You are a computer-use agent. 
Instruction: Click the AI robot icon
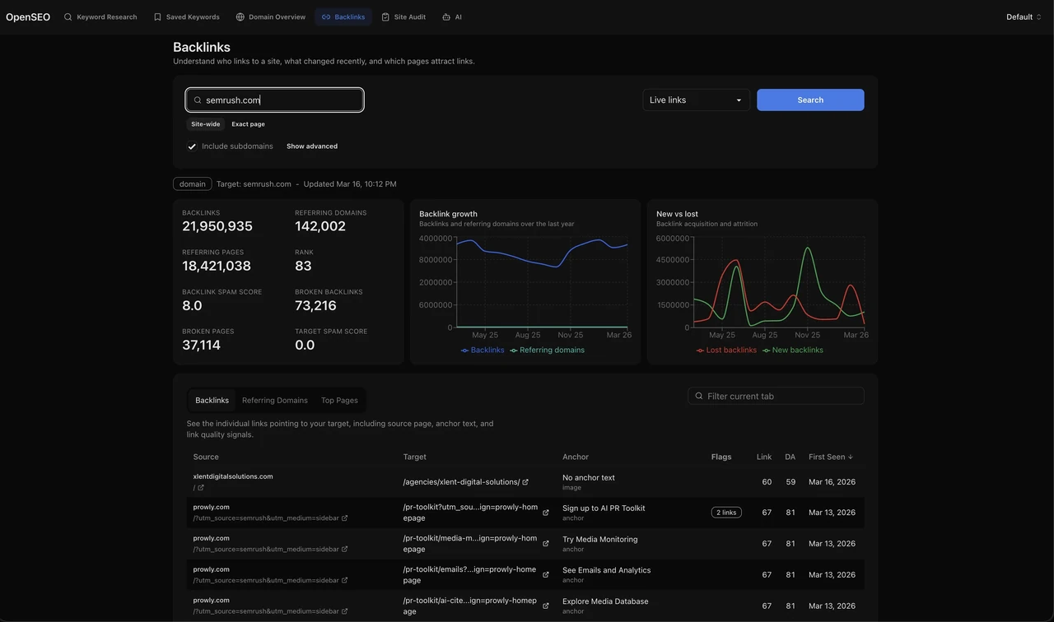[446, 17]
